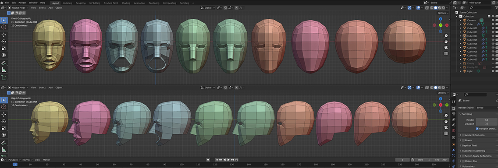498x168 pixels.
Task: Open Object Mode dropdown in top viewport
Action: [x=18, y=7]
